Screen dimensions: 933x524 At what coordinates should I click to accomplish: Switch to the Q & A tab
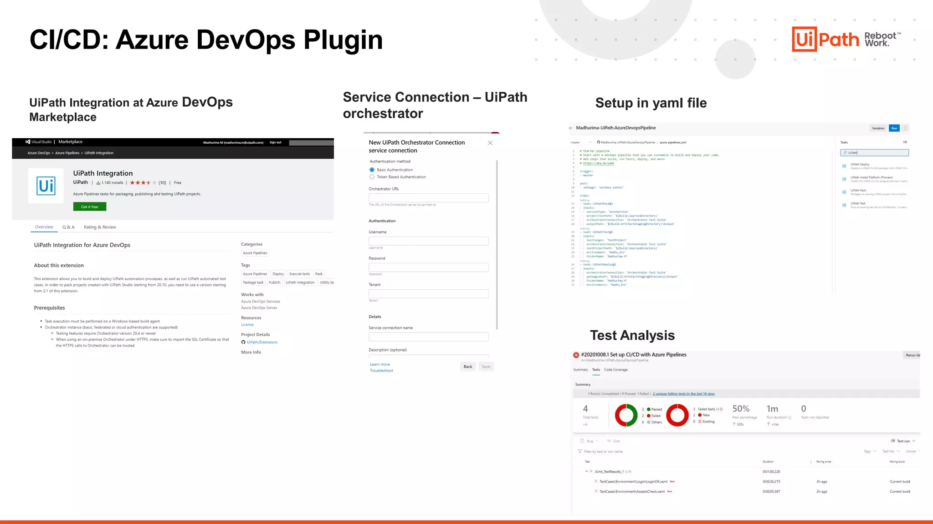[x=68, y=227]
